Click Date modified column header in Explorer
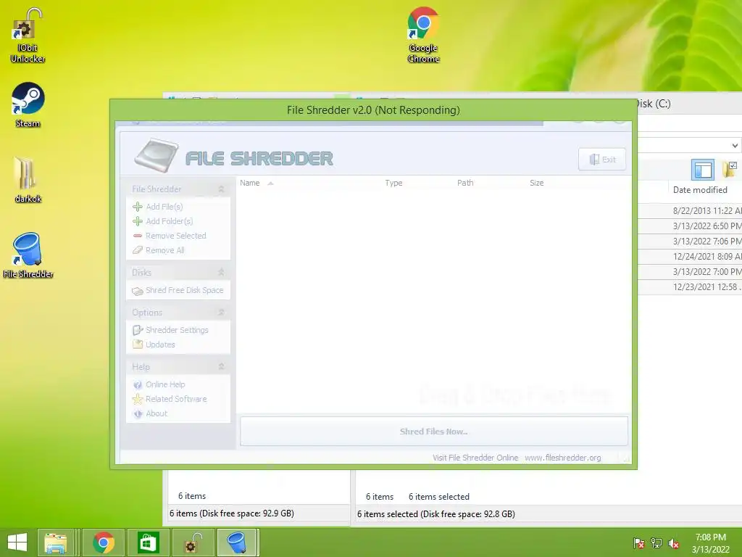The height and width of the screenshot is (557, 742). click(700, 190)
